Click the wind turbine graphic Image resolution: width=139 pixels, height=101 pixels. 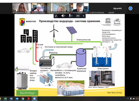pos(54,31)
